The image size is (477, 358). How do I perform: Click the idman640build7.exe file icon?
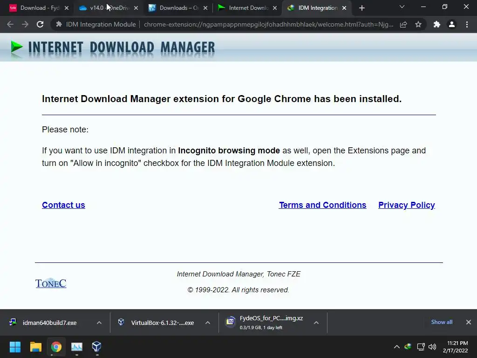pos(13,322)
